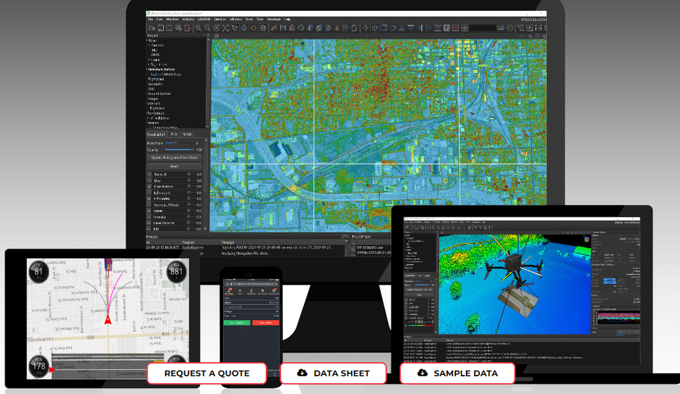Expand the Terrains tree node
This screenshot has width=680, height=394.
(147, 123)
